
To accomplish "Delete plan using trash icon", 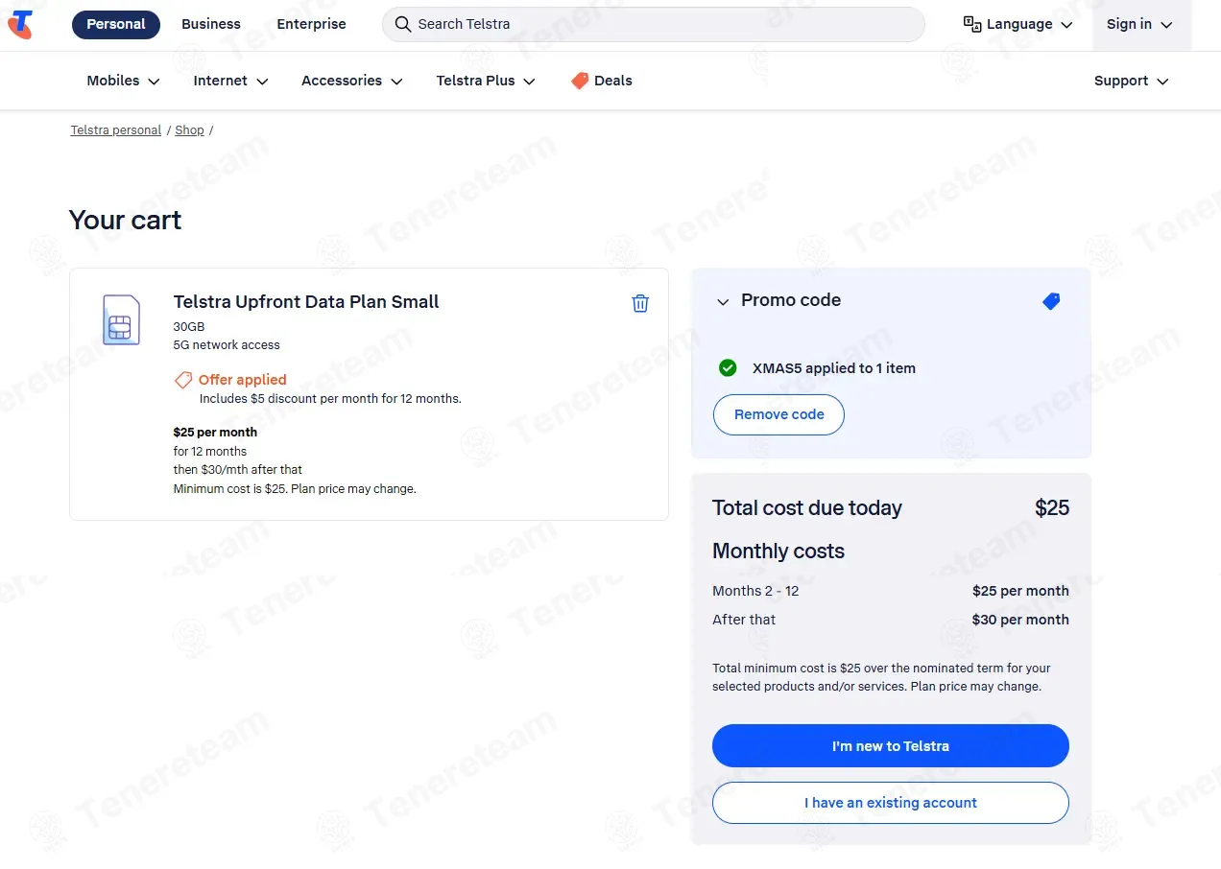I will click(640, 303).
